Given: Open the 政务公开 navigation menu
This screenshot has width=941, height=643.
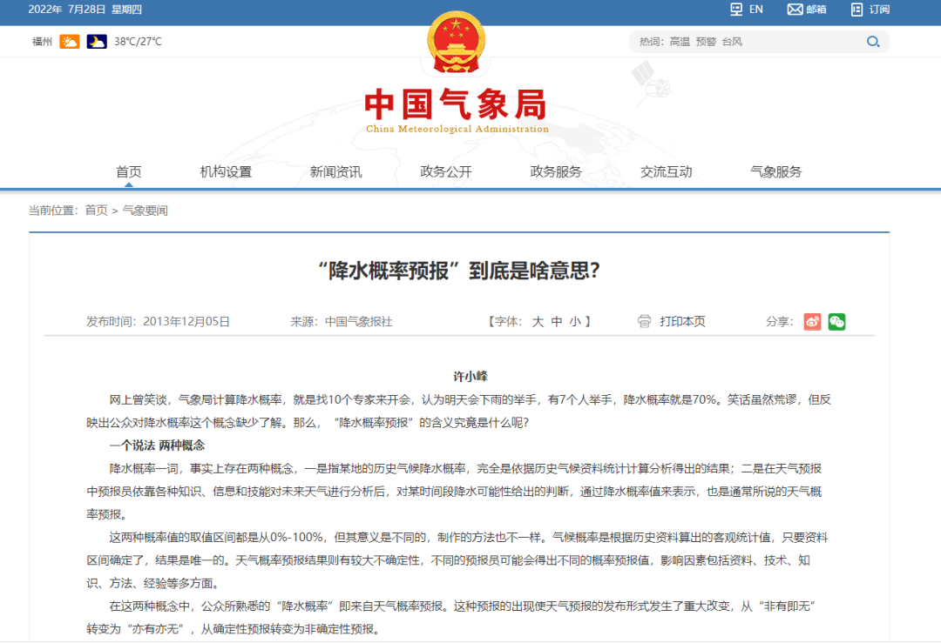Looking at the screenshot, I should (446, 171).
